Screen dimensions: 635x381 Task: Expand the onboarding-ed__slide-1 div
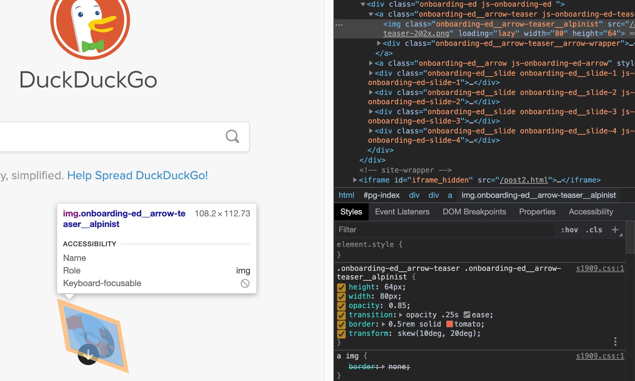click(371, 73)
